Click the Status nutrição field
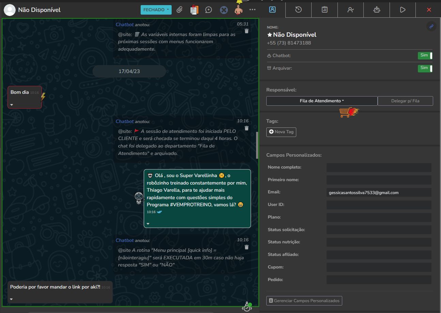This screenshot has width=441, height=313. pyautogui.click(x=379, y=242)
